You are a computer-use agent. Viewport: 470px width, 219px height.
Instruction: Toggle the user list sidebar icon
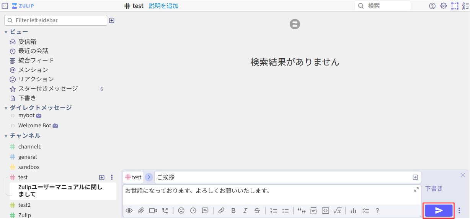(x=465, y=6)
